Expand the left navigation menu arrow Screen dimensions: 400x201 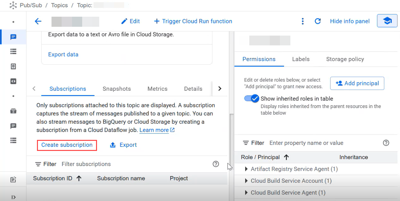pos(13,197)
